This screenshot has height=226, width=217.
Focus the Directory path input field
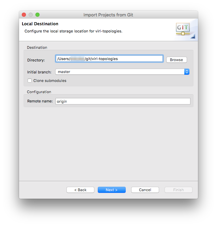click(109, 59)
